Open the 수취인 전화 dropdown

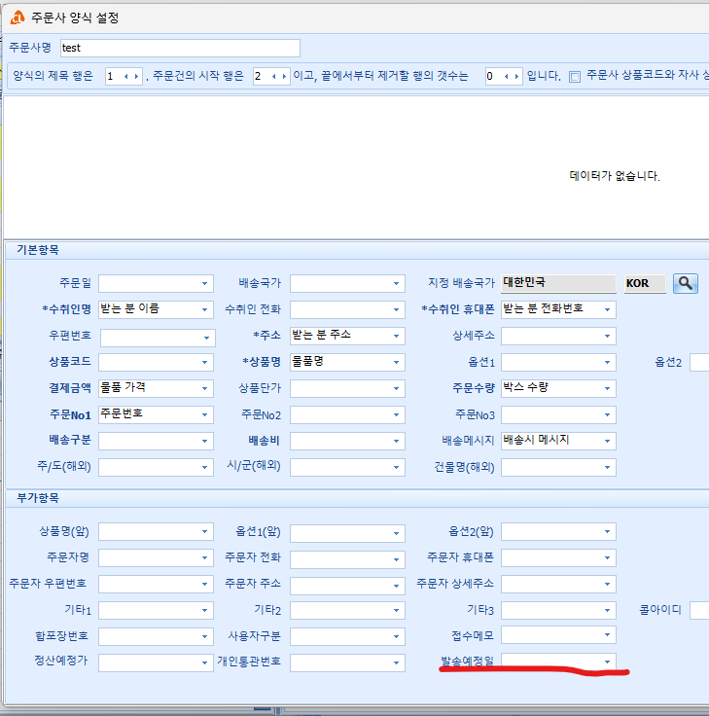396,310
